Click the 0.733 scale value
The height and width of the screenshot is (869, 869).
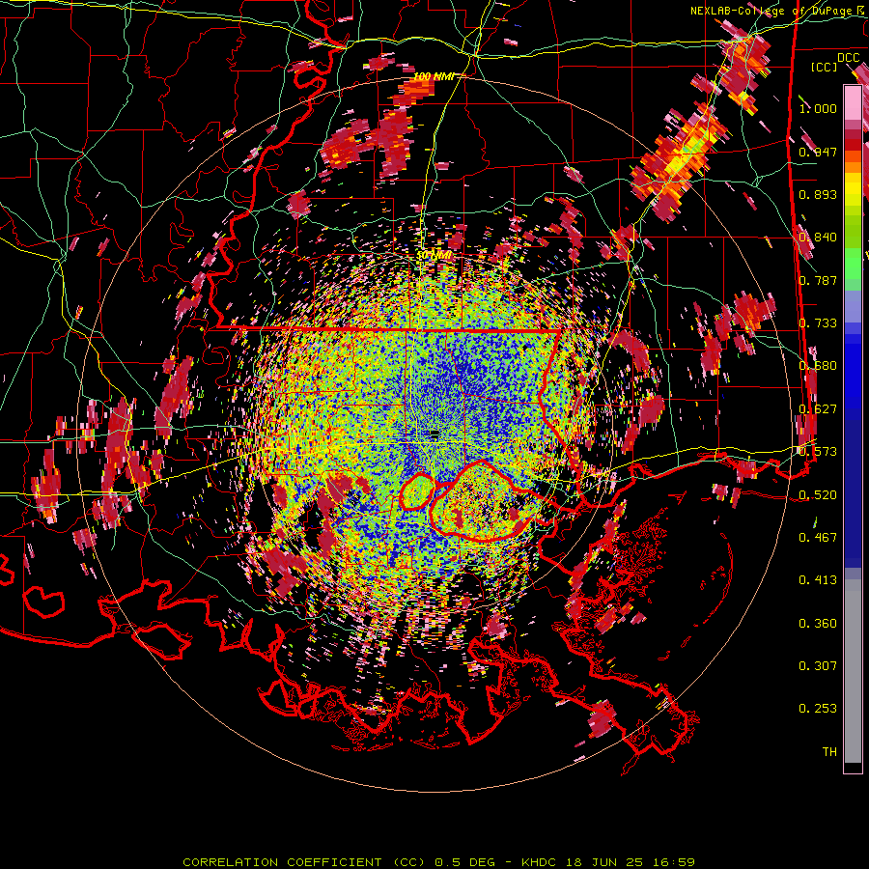[818, 323]
